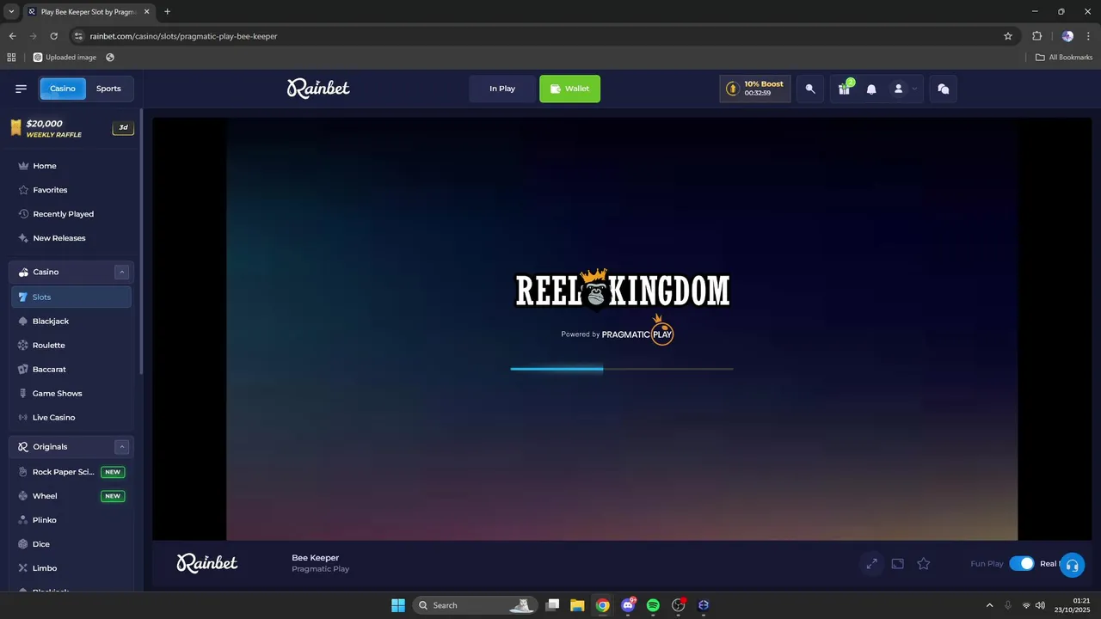Open the Plinko original game
1101x619 pixels.
71,520
